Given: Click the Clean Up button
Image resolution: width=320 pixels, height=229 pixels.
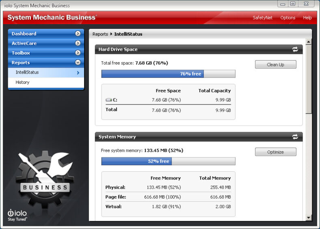Looking at the screenshot, I should tap(275, 65).
